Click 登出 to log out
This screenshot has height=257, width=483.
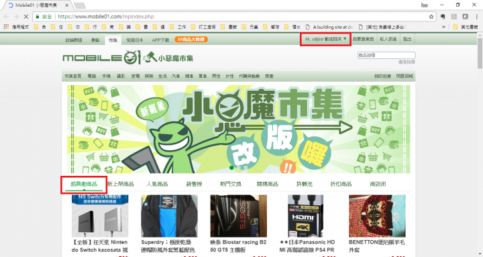pos(407,39)
